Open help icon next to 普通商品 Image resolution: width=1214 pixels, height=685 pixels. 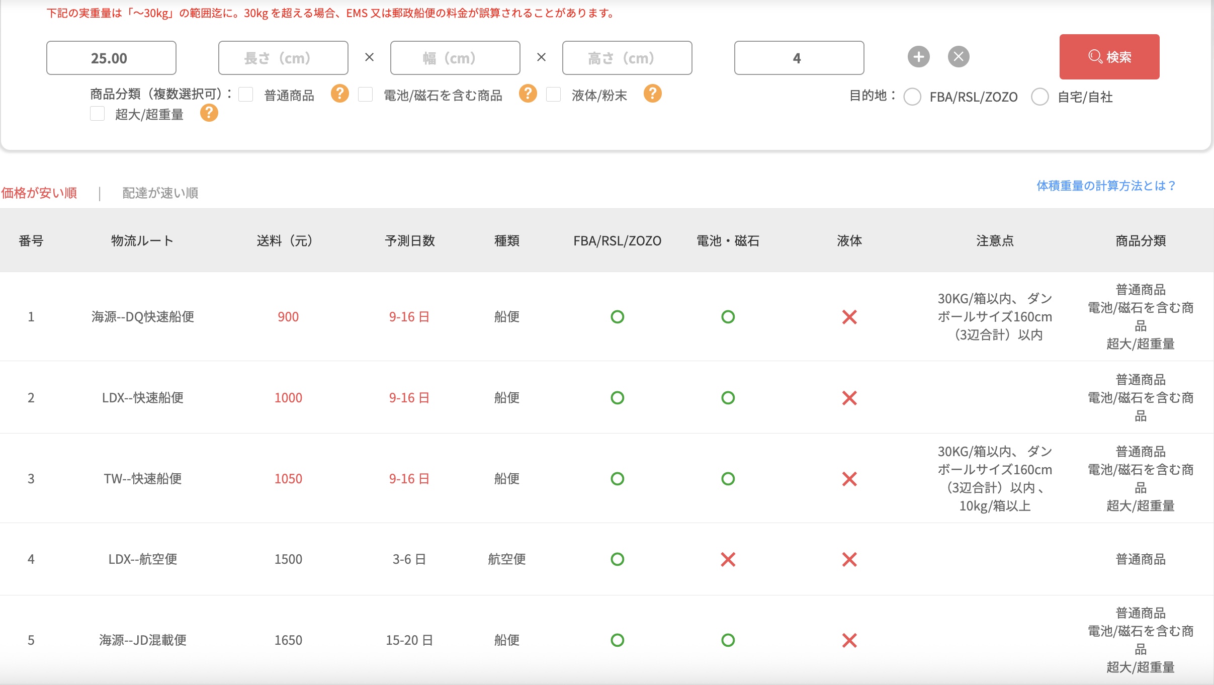[339, 94]
